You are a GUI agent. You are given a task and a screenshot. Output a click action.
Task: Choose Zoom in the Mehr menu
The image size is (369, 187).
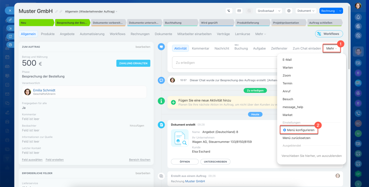click(287, 75)
